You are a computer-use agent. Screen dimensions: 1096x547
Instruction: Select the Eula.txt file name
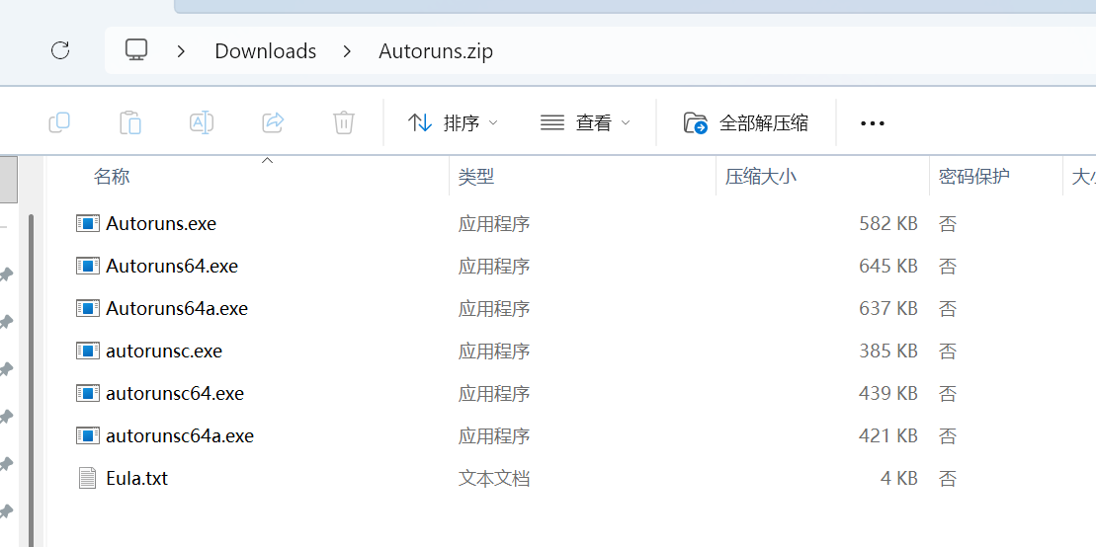[137, 479]
